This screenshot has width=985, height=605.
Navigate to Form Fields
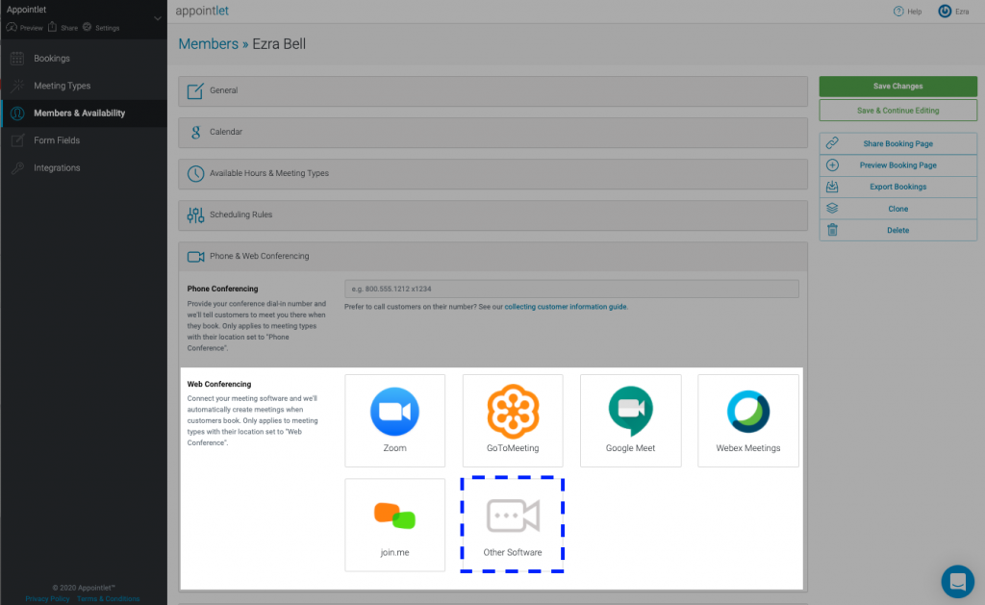click(x=84, y=140)
